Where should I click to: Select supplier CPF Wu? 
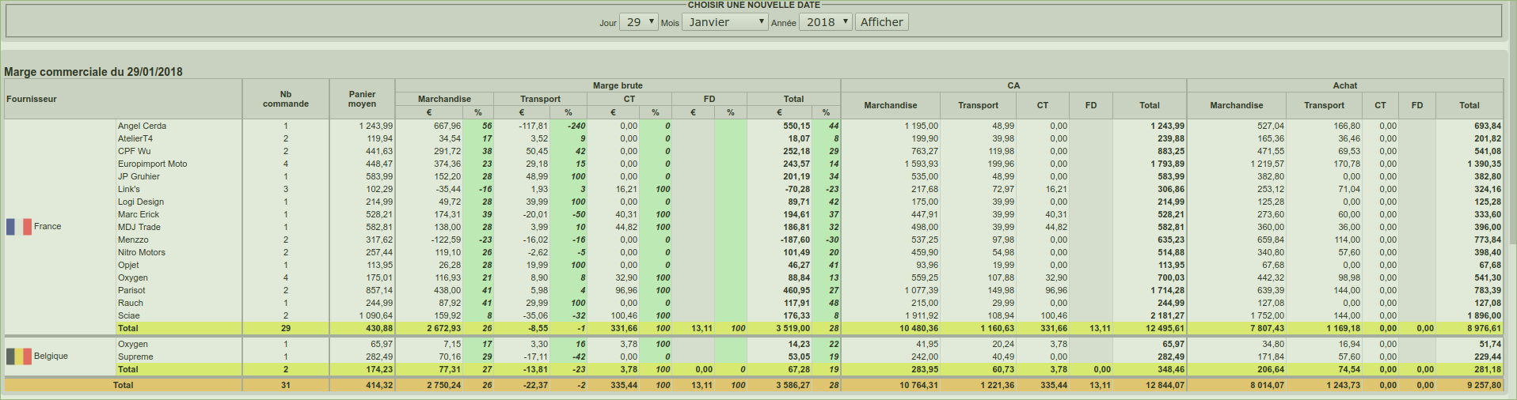click(x=134, y=151)
